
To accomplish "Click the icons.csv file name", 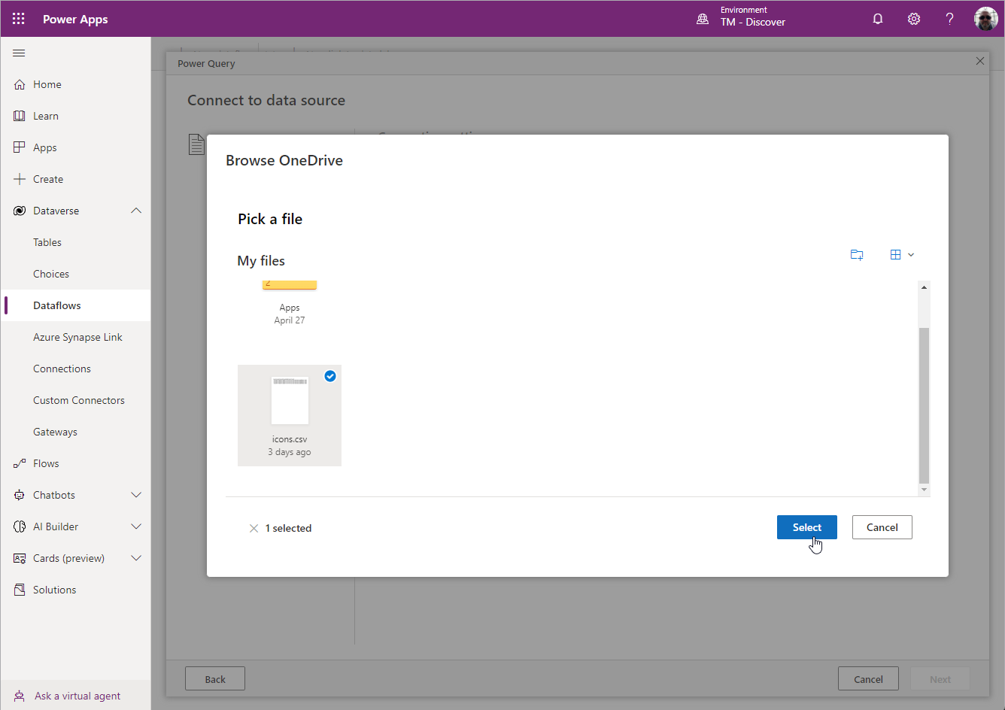I will click(x=290, y=439).
